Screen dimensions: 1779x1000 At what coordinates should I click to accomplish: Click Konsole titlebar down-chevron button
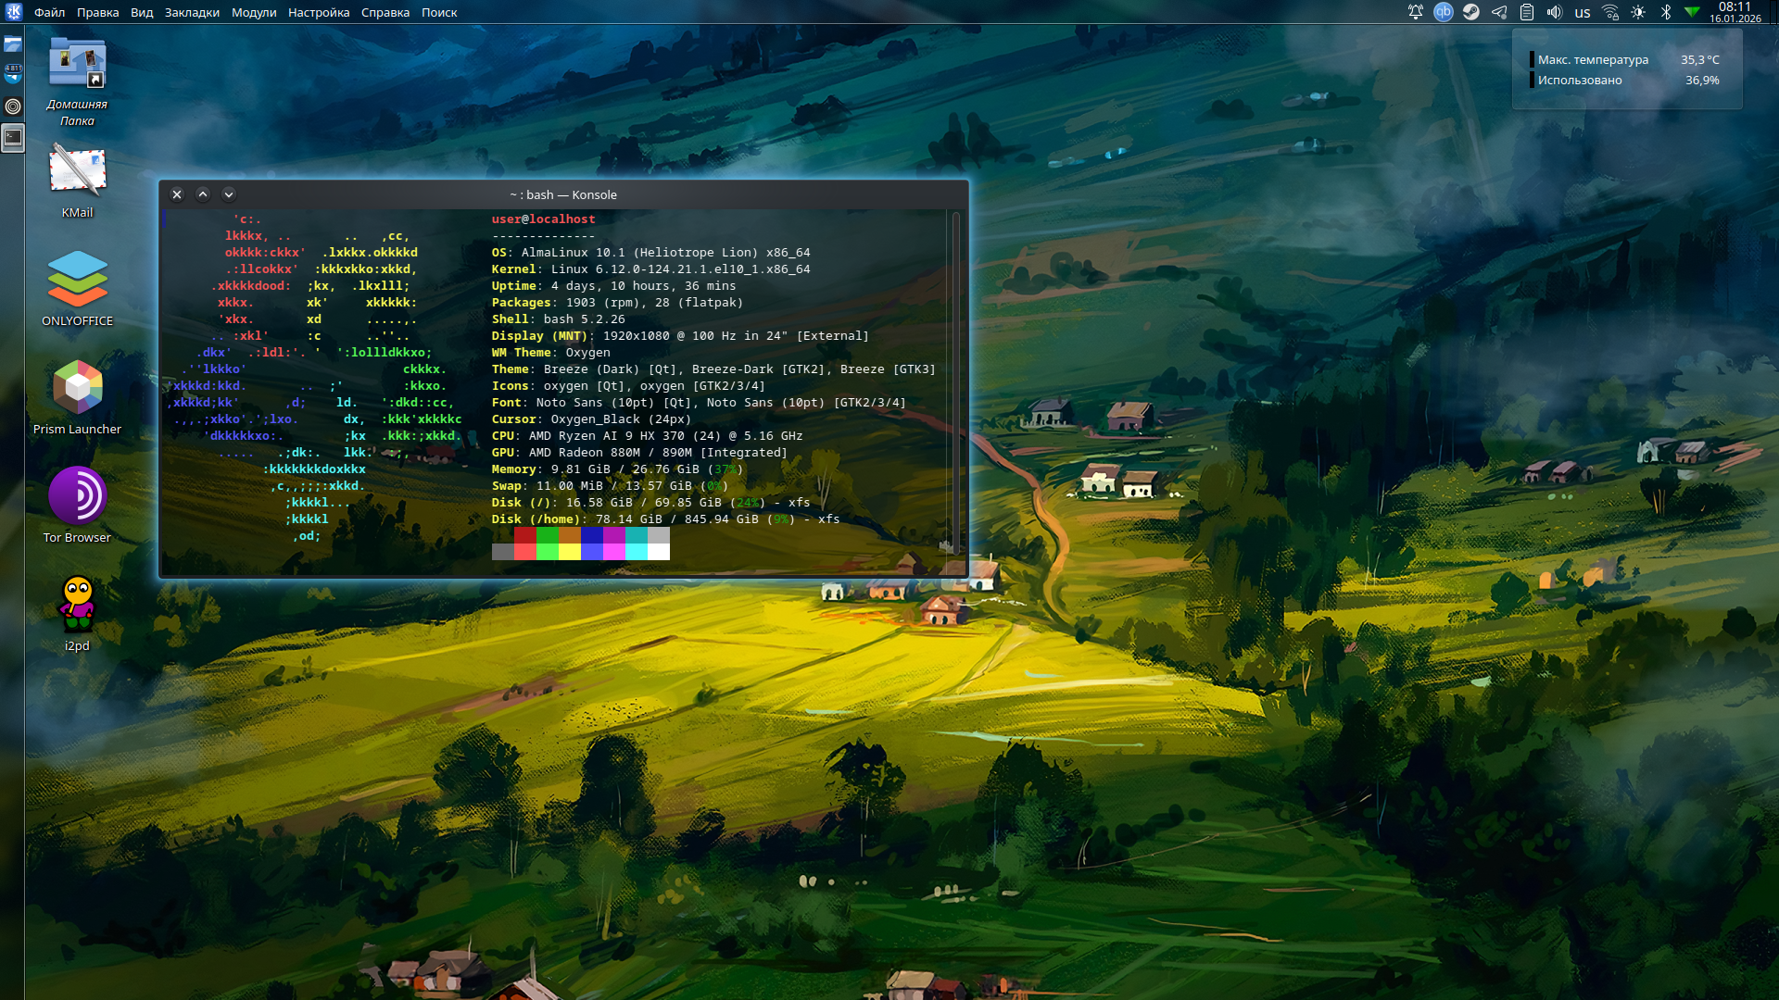point(229,194)
